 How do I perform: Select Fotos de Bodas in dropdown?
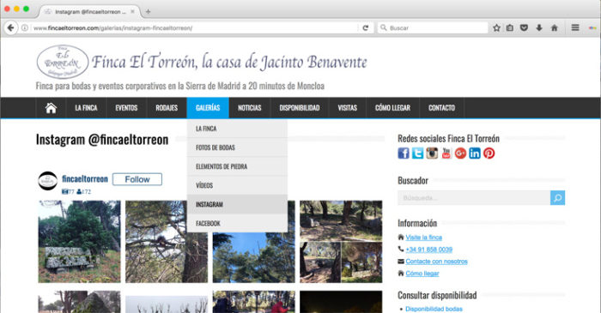pos(237,147)
